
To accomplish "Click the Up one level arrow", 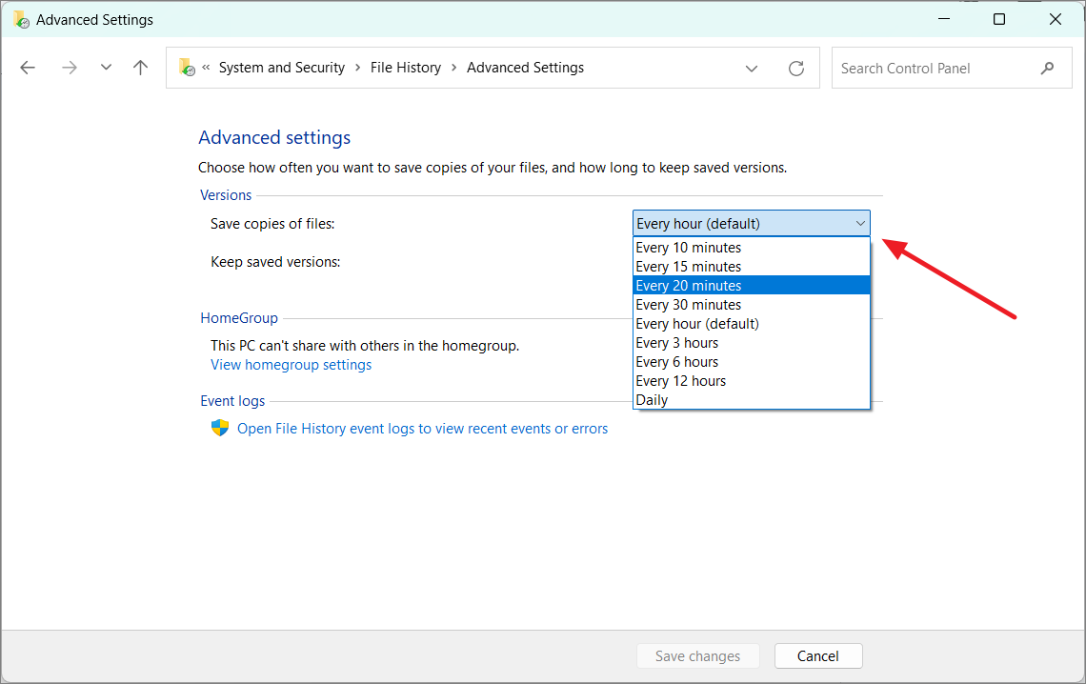I will pos(141,68).
